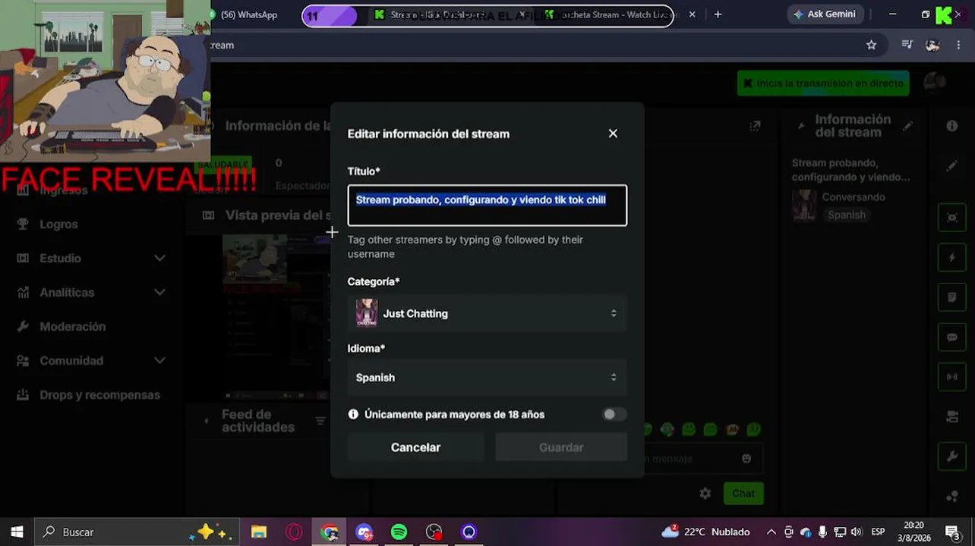Click the Spanish language tag in stream info
This screenshot has width=975, height=546.
847,215
